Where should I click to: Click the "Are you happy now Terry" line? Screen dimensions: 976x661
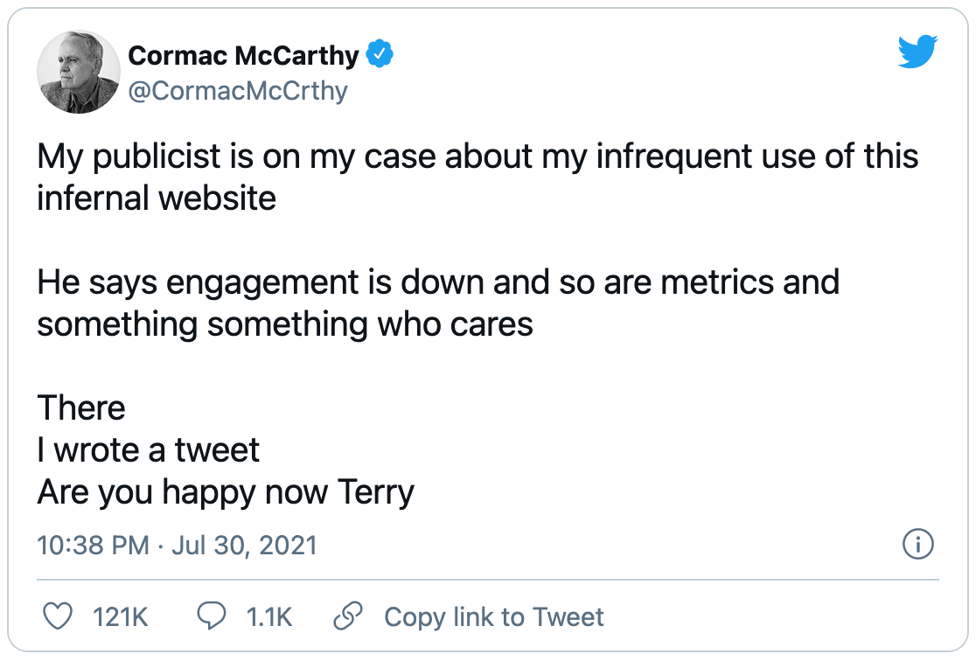coord(226,493)
